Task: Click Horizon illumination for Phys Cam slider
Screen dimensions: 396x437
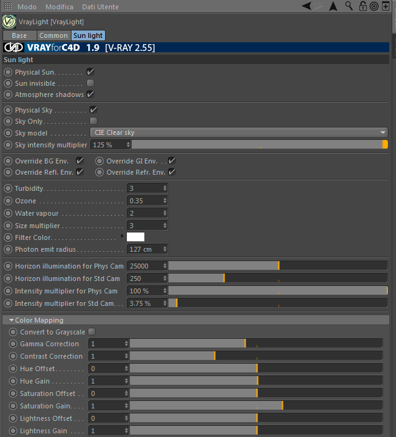Action: point(278,266)
